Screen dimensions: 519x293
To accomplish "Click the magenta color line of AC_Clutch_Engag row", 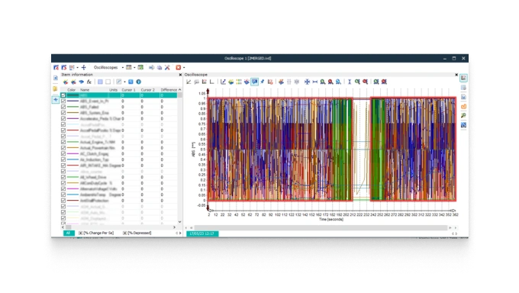I will click(x=73, y=153).
